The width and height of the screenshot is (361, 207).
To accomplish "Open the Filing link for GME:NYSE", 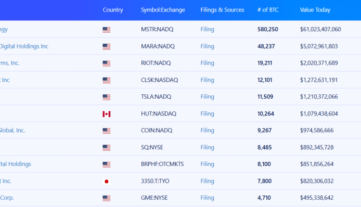I will 207,198.
